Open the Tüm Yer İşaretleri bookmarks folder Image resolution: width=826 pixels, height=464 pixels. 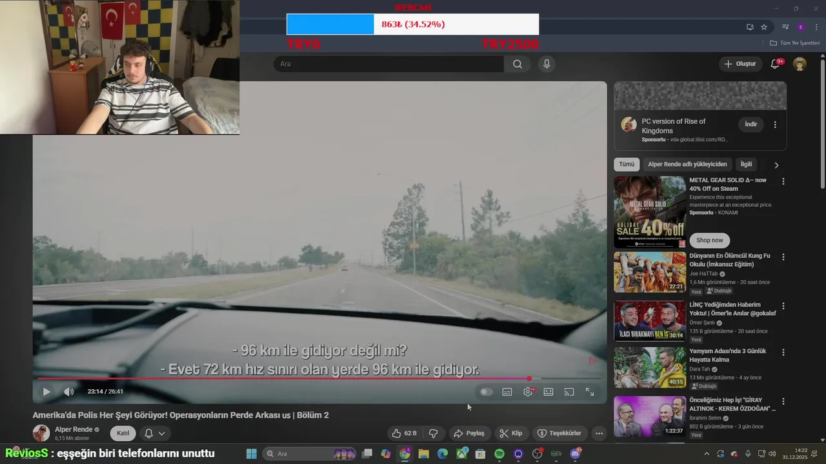[794, 43]
